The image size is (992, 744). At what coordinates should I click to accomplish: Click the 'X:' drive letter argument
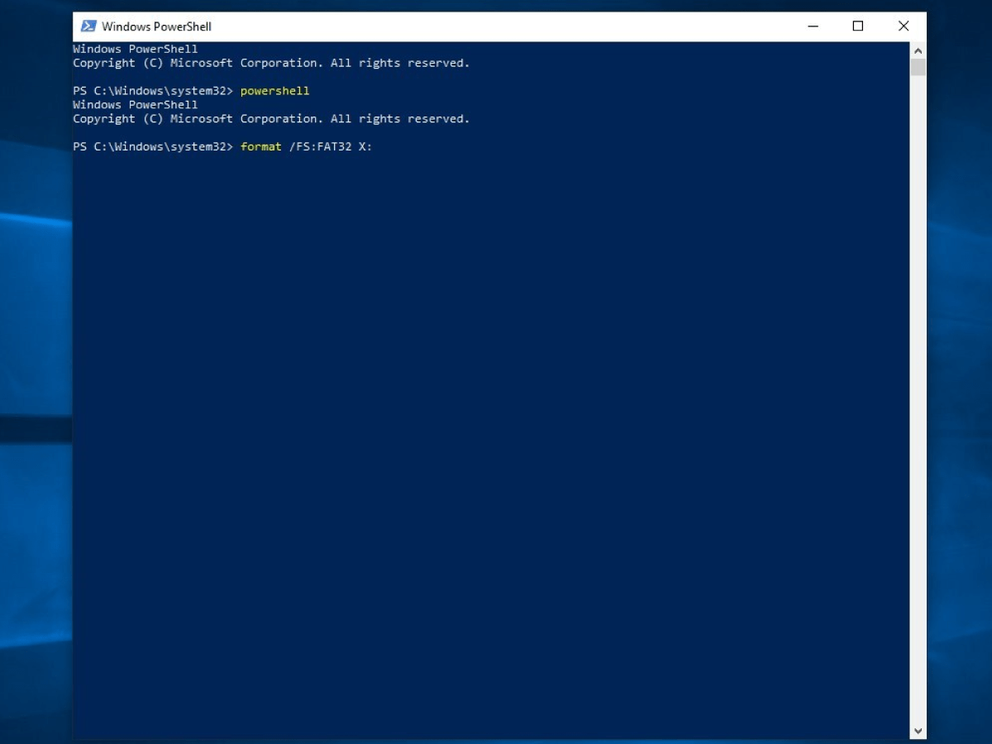click(365, 146)
